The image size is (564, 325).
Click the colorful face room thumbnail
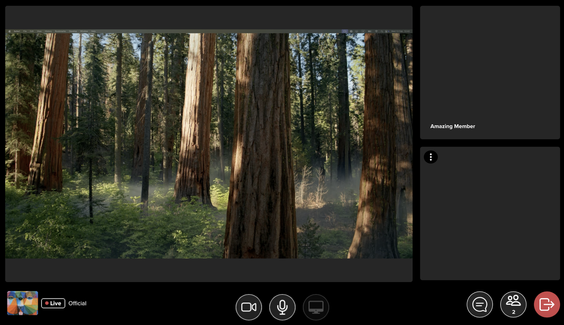[x=23, y=303]
